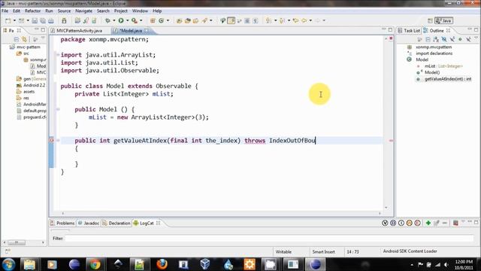
Task: Open the Open Perspective icon
Action: pyautogui.click(x=430, y=20)
